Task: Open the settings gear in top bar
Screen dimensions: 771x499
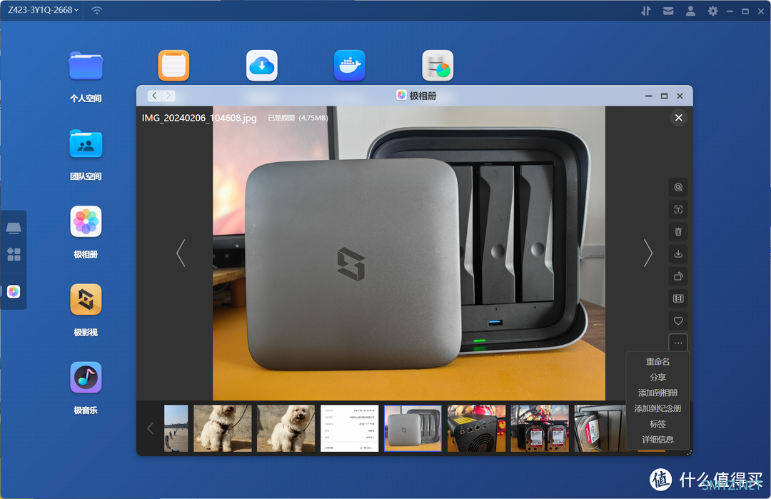Action: tap(712, 11)
